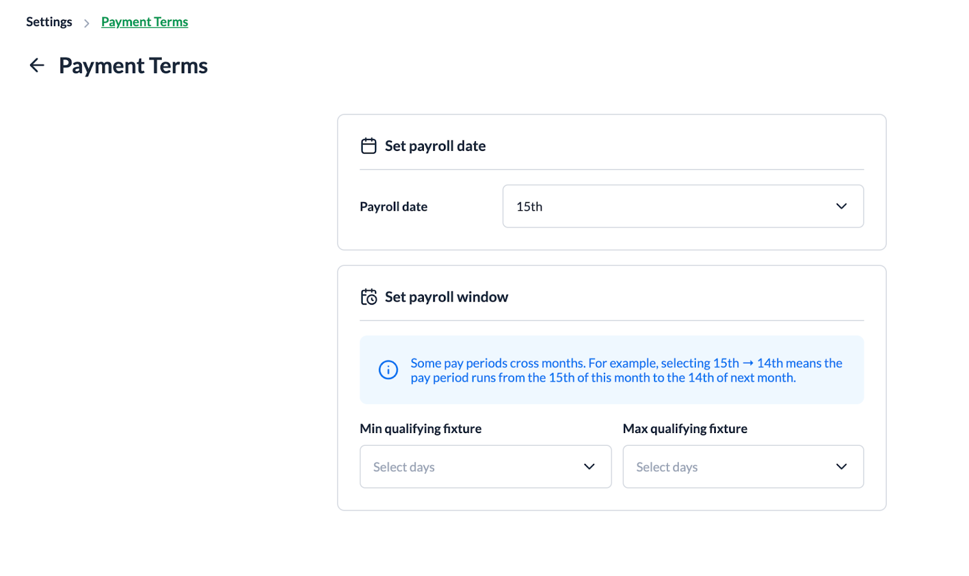Click the Max qualifying fixture label
The width and height of the screenshot is (969, 576).
[x=685, y=429]
